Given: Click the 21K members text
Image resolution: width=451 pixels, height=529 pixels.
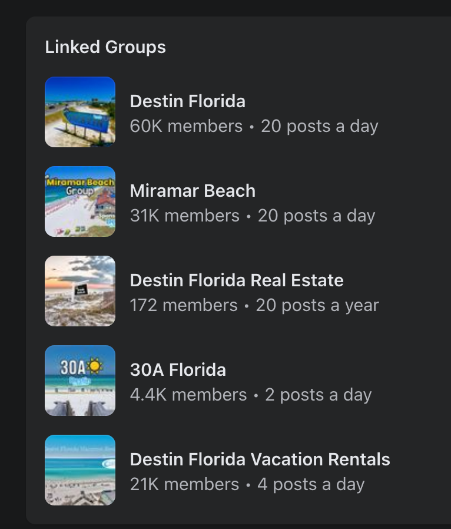Looking at the screenshot, I should click(184, 484).
